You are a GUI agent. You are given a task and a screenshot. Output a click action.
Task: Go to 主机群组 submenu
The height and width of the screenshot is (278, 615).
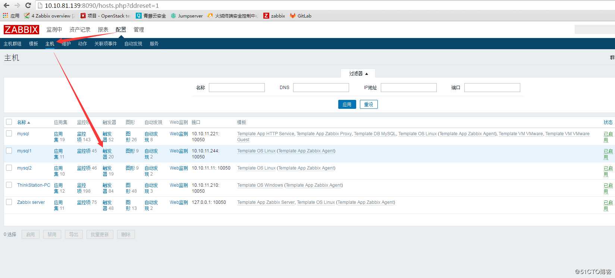[13, 44]
